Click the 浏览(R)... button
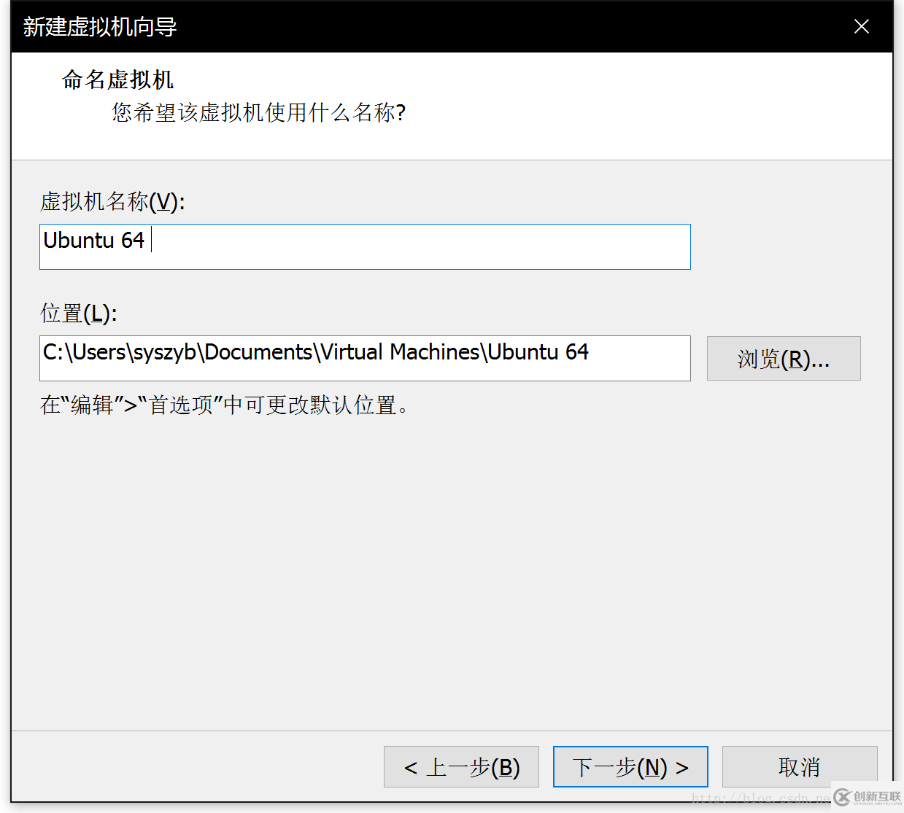The height and width of the screenshot is (813, 904). (x=783, y=358)
